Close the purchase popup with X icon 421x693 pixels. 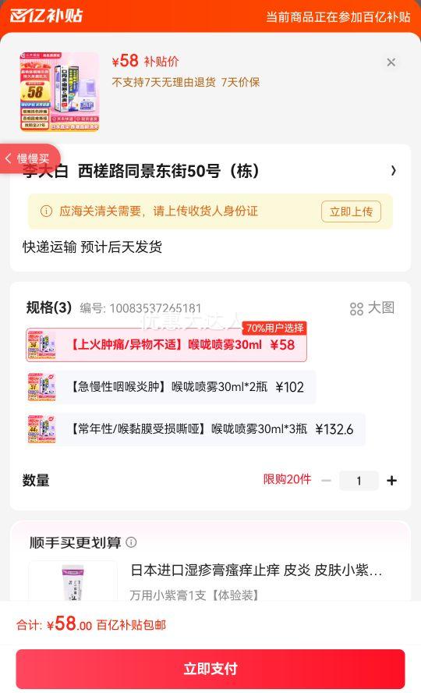pos(391,62)
